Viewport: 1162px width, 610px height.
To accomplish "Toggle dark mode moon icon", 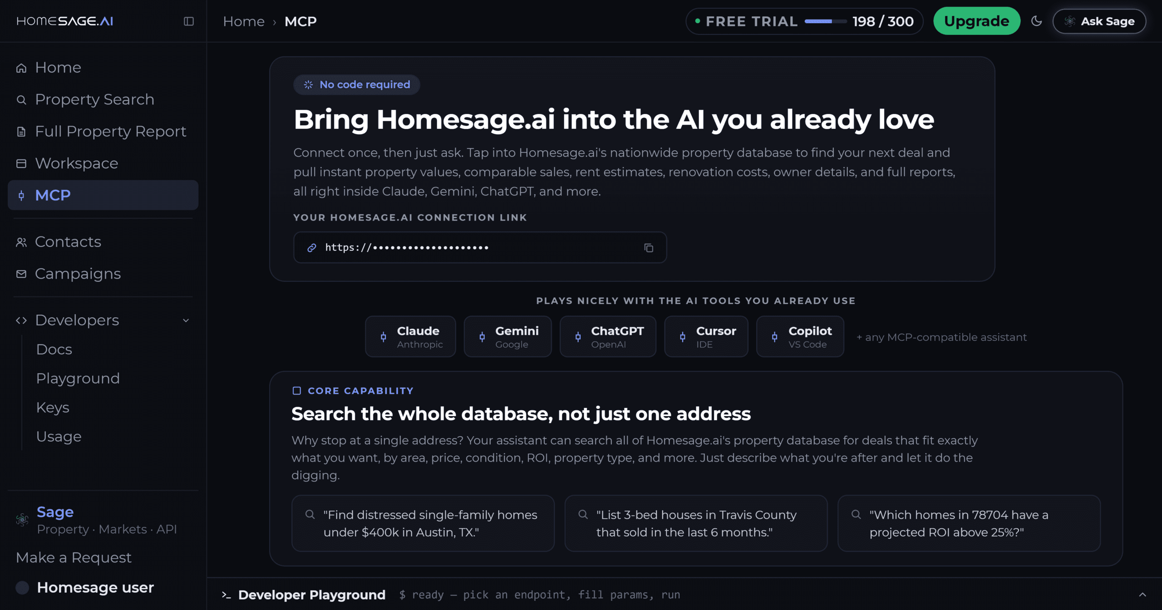I will click(x=1036, y=21).
